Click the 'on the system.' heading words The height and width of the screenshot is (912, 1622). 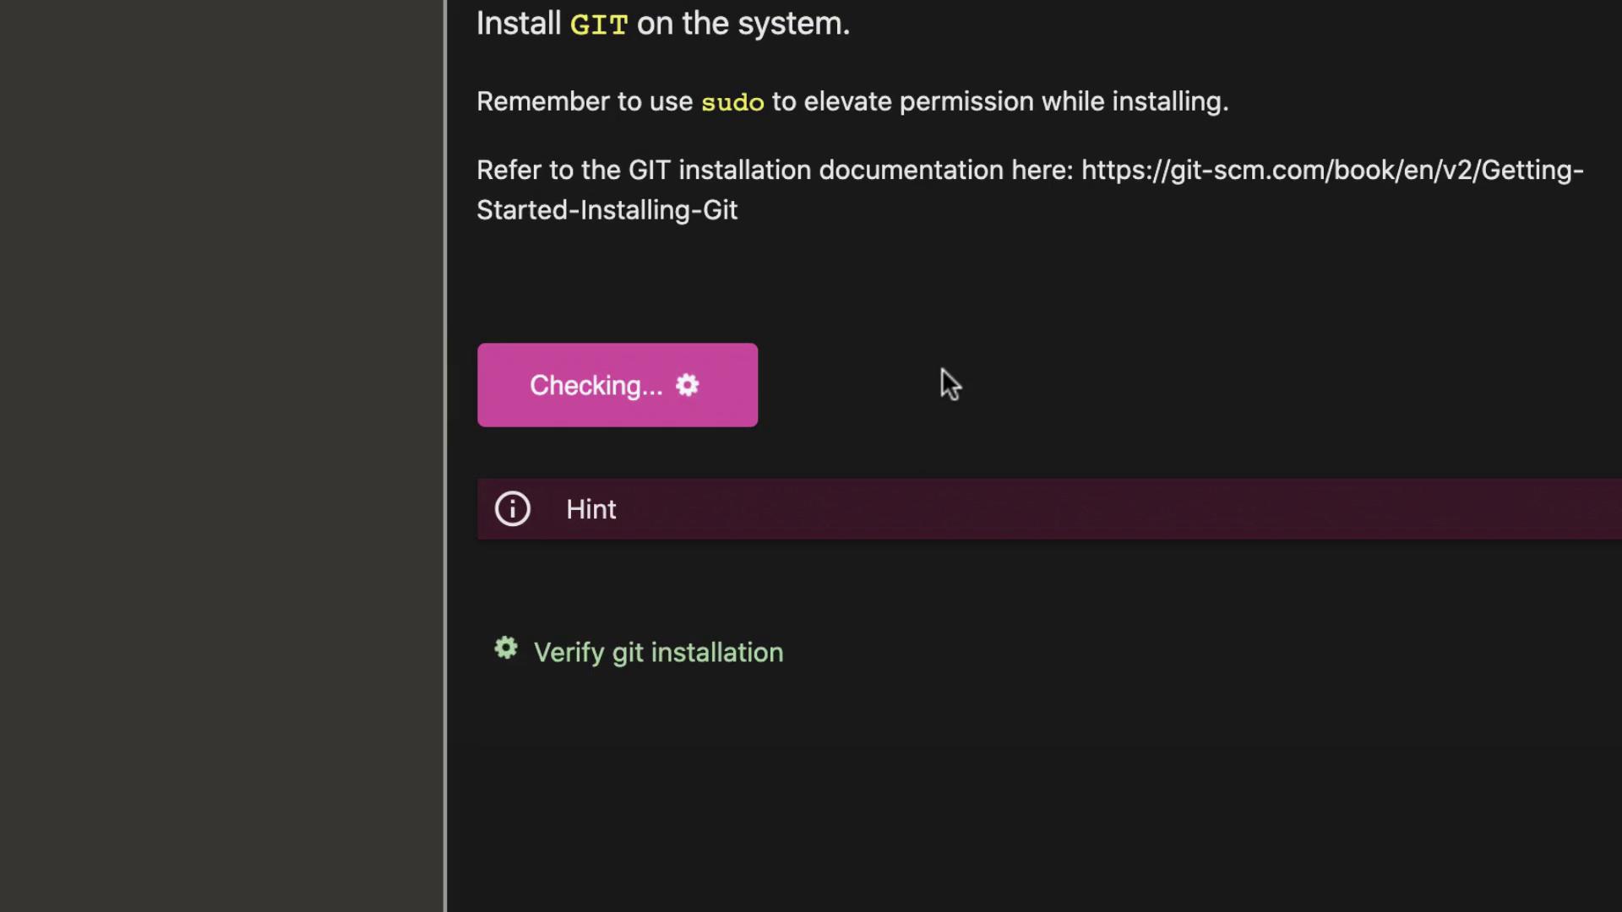tap(743, 24)
